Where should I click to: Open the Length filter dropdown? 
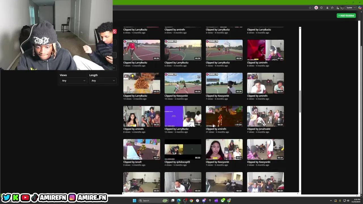click(x=102, y=81)
